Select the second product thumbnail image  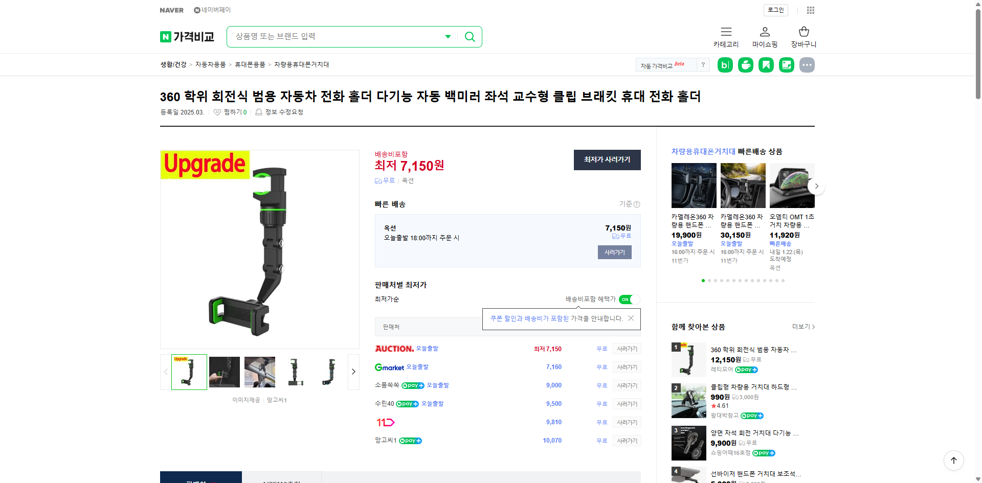[224, 372]
